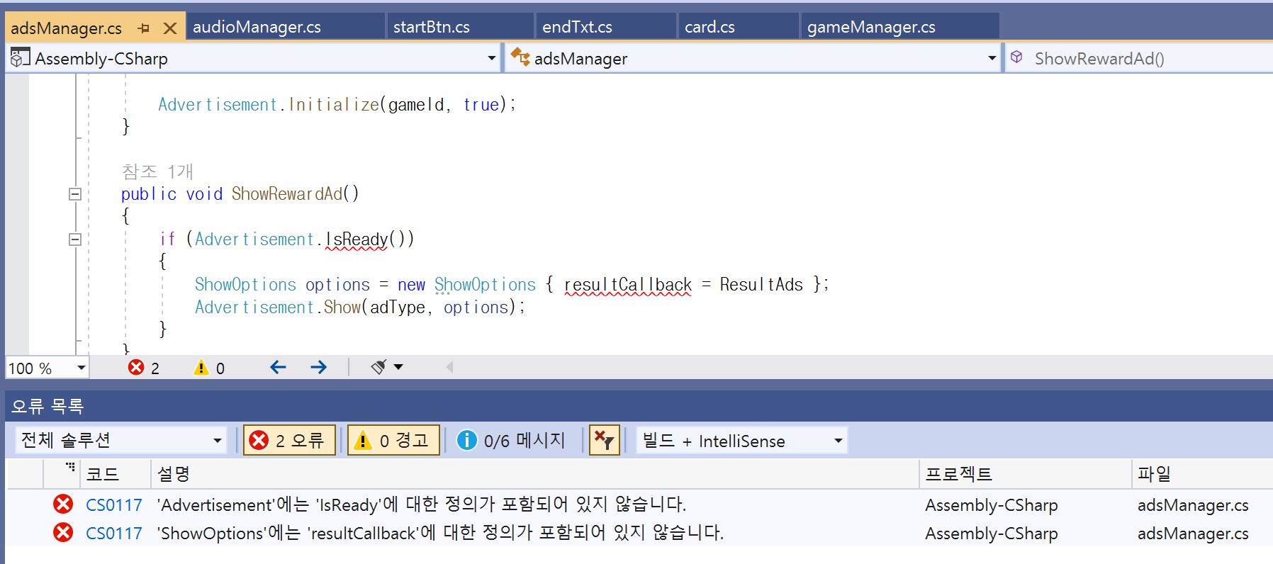Click the editor warning count indicator

tap(209, 368)
